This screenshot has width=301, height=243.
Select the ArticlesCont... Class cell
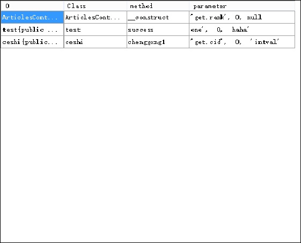pyautogui.click(x=95, y=17)
